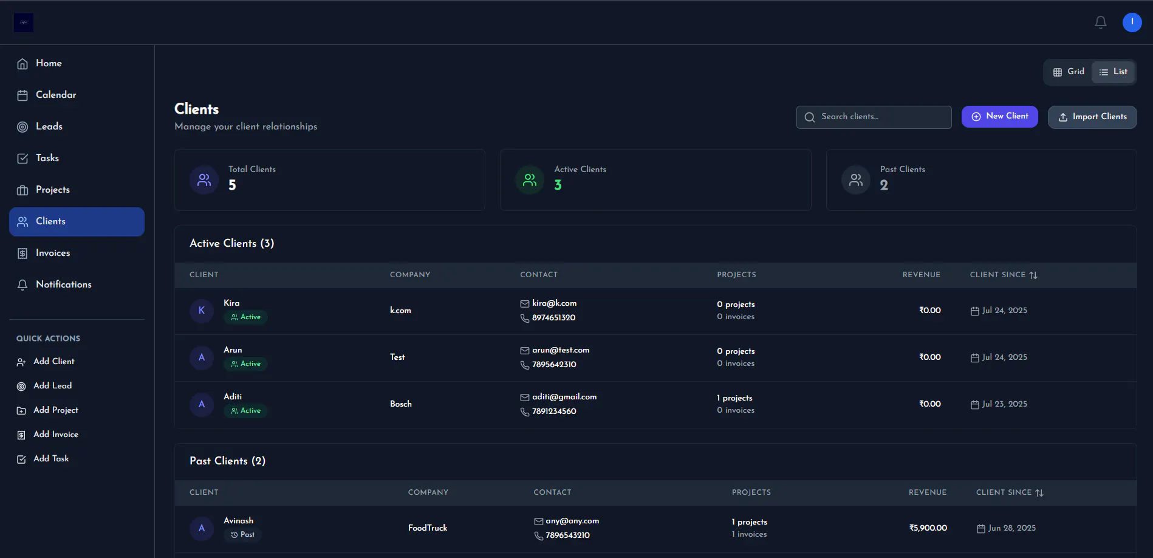This screenshot has height=558, width=1153.
Task: Click Aditi's avatar circle
Action: click(x=202, y=404)
